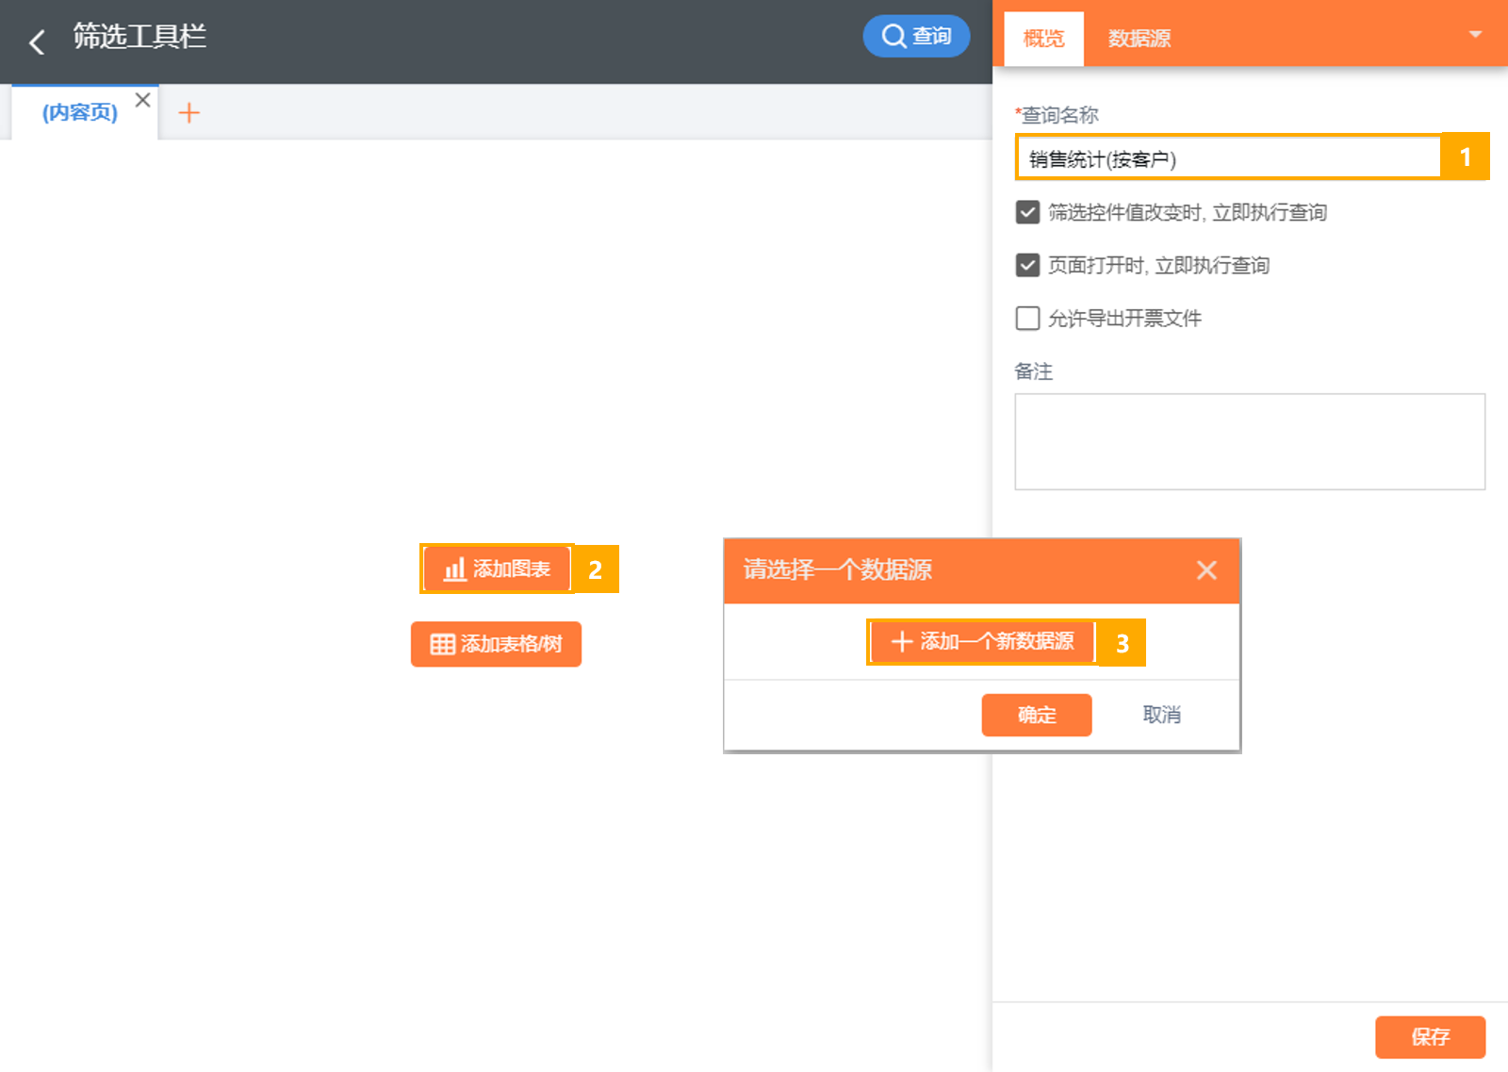Click 添加一个新数据源 button
Viewport: 1508px width, 1072px height.
982,642
